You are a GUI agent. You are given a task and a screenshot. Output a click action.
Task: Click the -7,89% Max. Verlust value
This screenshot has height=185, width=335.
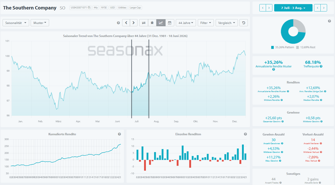(x=313, y=157)
